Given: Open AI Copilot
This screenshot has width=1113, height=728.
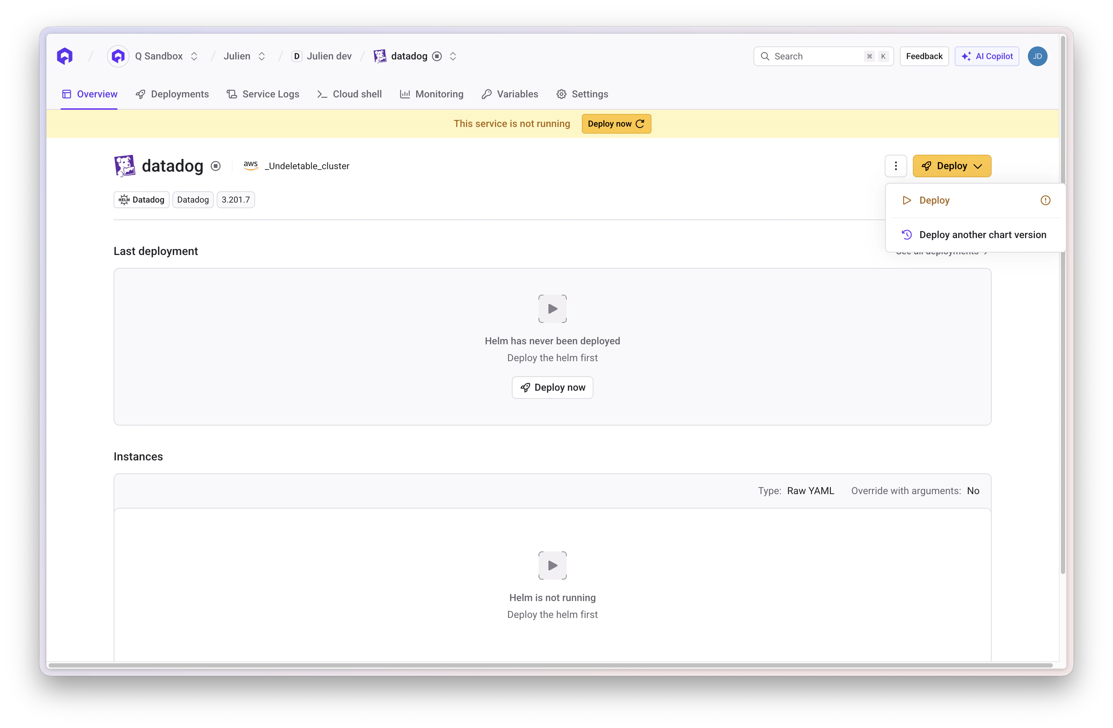Looking at the screenshot, I should pos(987,56).
